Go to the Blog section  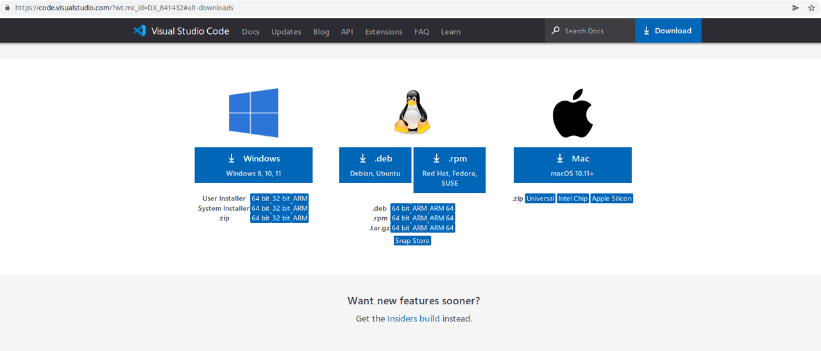pyautogui.click(x=321, y=31)
